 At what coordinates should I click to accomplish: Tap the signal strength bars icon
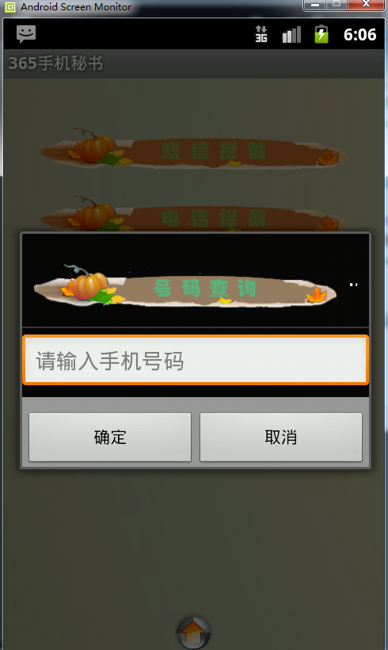[x=291, y=35]
